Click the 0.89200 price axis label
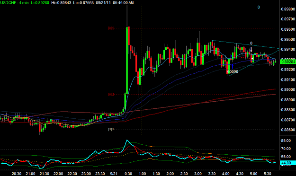Image resolution: width=296 pixels, height=176 pixels. 288,70
